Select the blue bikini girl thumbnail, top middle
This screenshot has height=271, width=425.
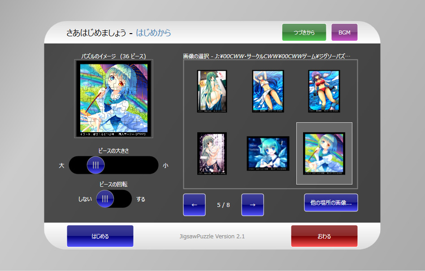tap(268, 91)
